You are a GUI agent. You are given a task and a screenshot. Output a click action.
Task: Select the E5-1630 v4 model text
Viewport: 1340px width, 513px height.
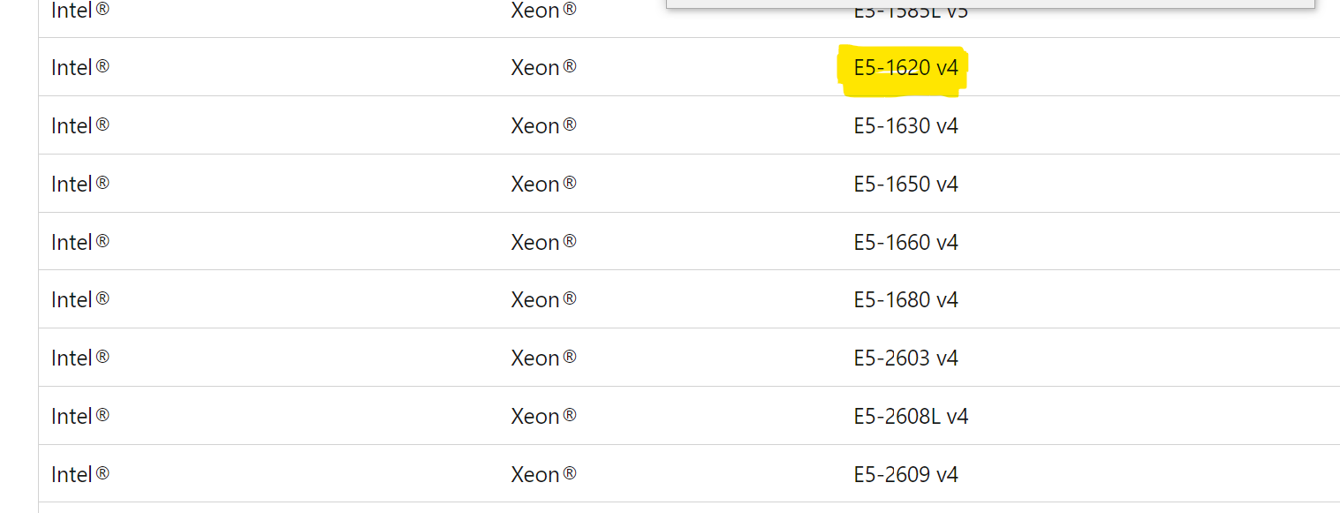905,126
